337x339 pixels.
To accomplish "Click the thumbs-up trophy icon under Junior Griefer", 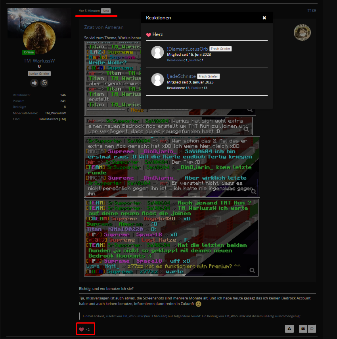I will click(34, 83).
